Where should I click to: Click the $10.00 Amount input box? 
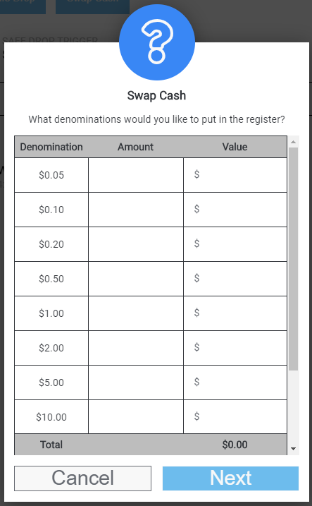point(136,416)
